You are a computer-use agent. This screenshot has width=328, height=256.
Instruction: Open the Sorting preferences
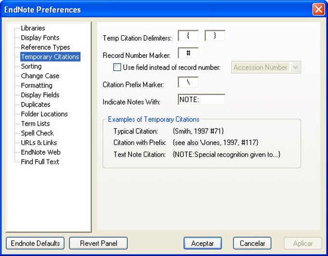[31, 66]
